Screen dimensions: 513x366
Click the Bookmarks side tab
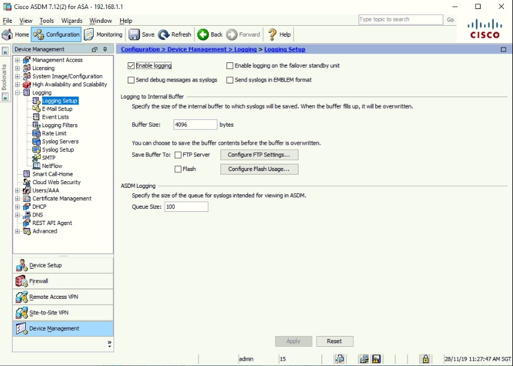tap(5, 77)
